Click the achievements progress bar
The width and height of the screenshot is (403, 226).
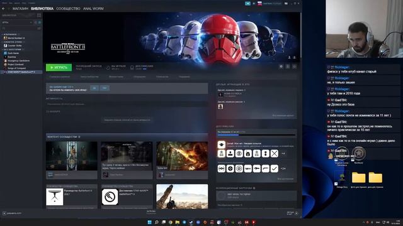[256, 135]
